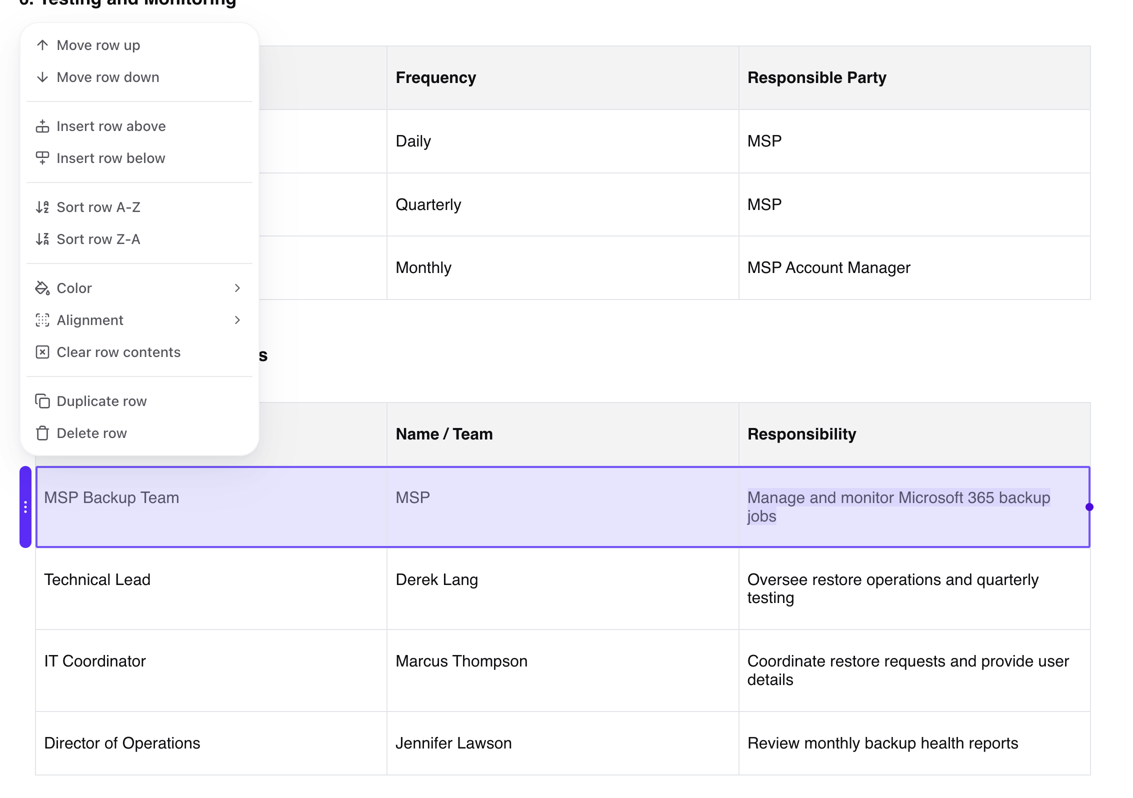Screen dimensions: 1133x798
Task: Choose Move row down from the menu
Action: tap(139, 77)
